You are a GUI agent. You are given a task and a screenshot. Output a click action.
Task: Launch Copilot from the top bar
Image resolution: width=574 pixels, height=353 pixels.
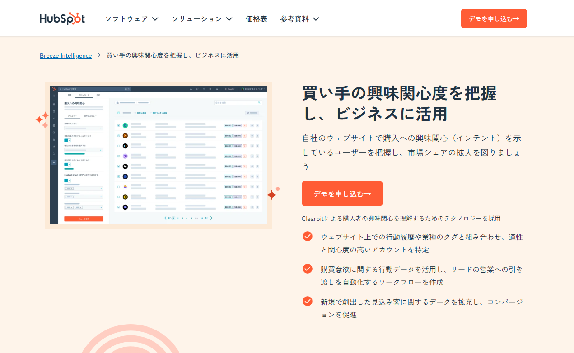click(230, 89)
